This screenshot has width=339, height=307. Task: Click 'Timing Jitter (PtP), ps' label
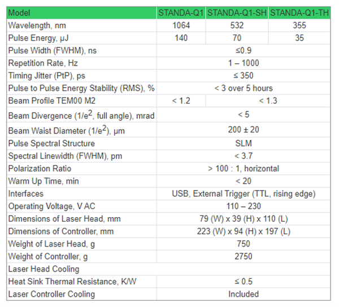click(x=47, y=76)
